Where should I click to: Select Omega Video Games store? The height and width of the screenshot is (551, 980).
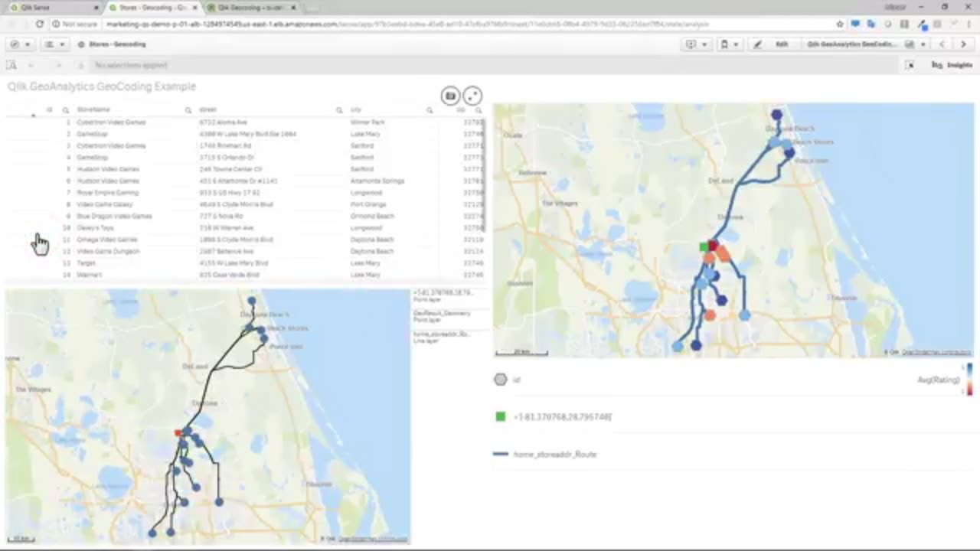pyautogui.click(x=107, y=240)
